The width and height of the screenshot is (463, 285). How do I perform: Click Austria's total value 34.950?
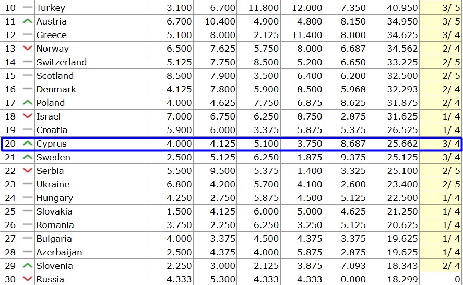pyautogui.click(x=402, y=21)
